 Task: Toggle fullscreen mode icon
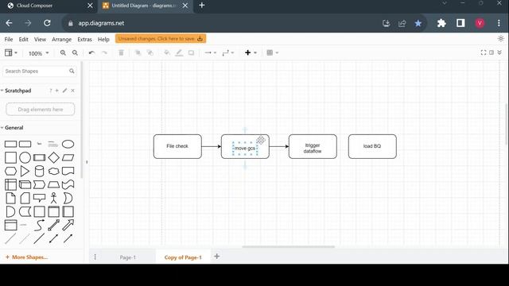click(484, 52)
